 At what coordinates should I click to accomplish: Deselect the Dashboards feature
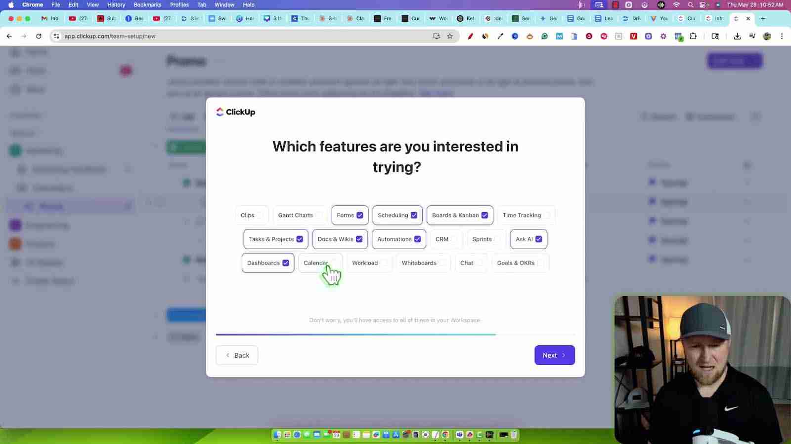pos(268,263)
